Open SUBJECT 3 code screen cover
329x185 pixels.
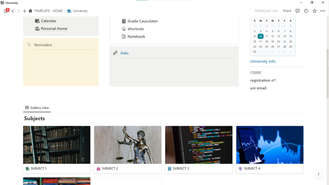point(199,145)
